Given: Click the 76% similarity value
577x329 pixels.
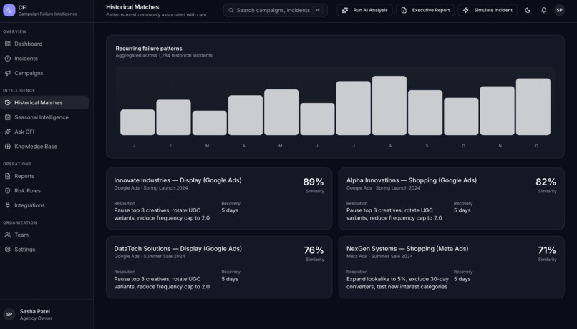Looking at the screenshot, I should click(314, 250).
